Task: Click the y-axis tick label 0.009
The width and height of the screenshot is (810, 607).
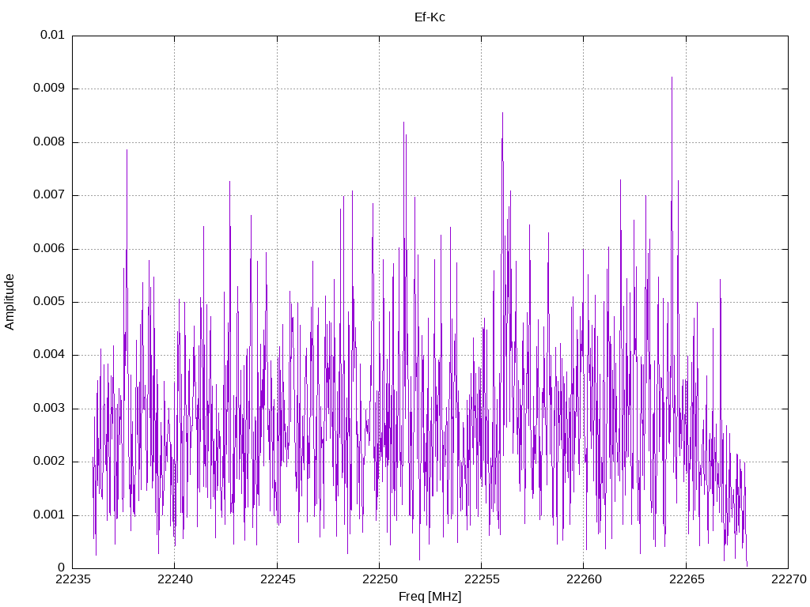Action: click(49, 89)
